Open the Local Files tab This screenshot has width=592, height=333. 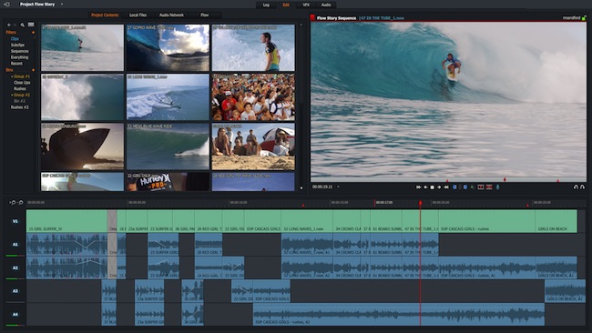tap(138, 15)
